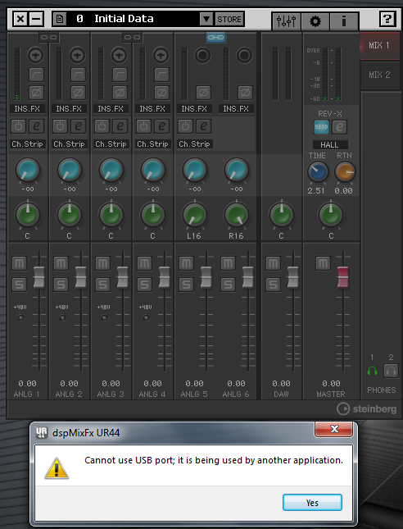This screenshot has height=529, width=403.
Task: Open INS.FX selector for ANLG 1
Action: coord(27,108)
